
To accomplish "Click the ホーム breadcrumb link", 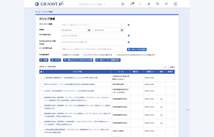I will pyautogui.click(x=38, y=12).
